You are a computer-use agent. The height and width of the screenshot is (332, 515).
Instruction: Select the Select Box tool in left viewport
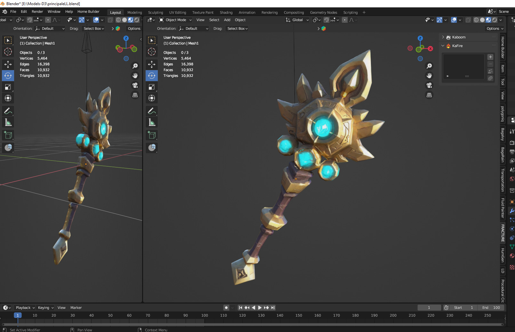(8, 40)
